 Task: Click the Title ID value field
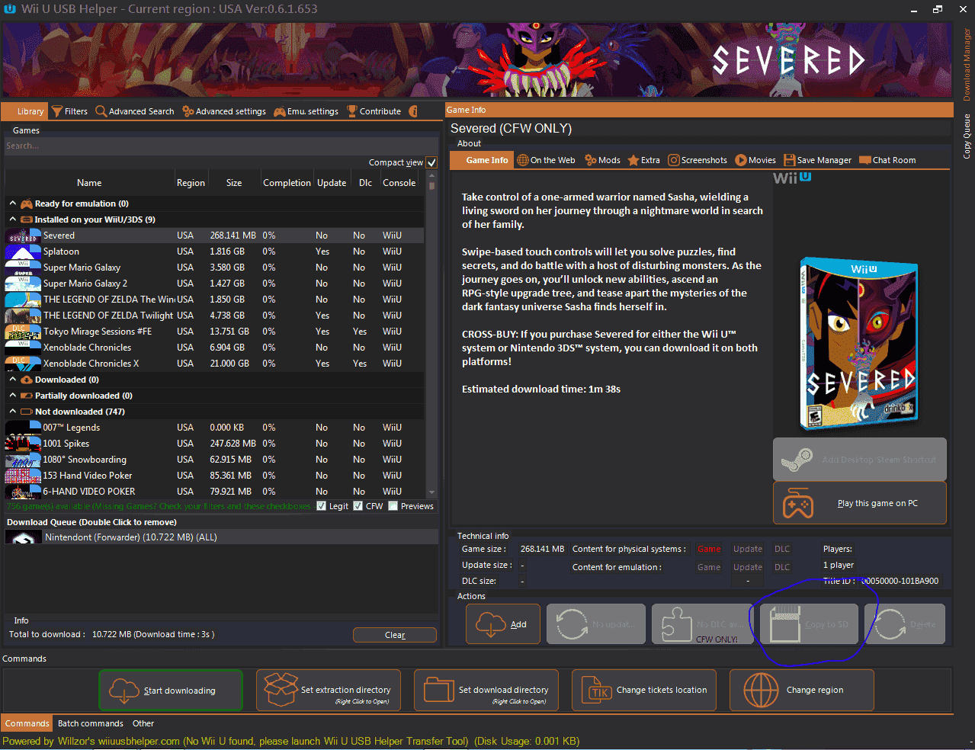[x=900, y=581]
